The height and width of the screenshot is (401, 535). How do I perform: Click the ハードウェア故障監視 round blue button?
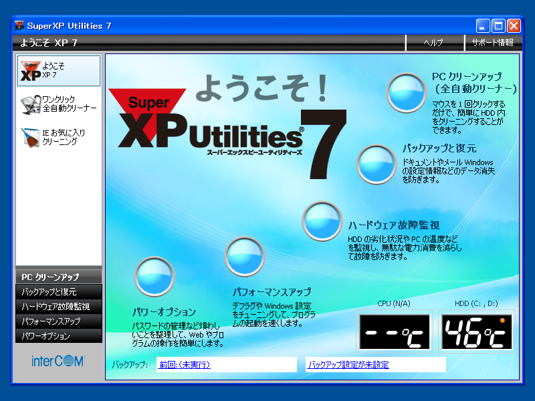coord(322,221)
